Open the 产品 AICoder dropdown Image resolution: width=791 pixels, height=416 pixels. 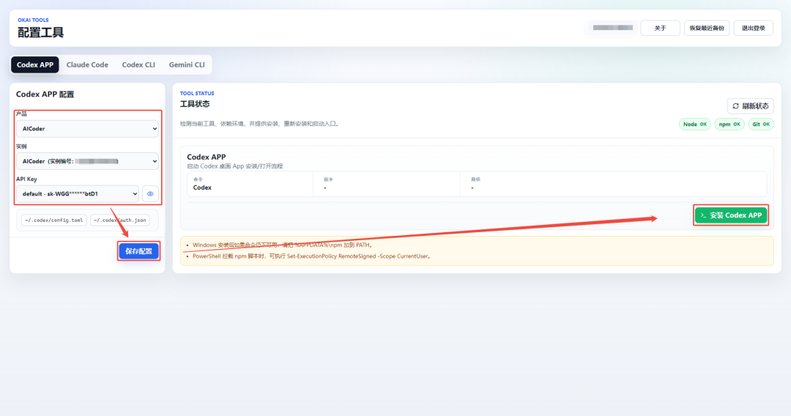[x=87, y=129]
